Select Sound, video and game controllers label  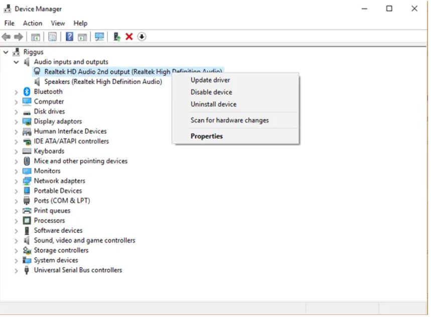coord(84,240)
